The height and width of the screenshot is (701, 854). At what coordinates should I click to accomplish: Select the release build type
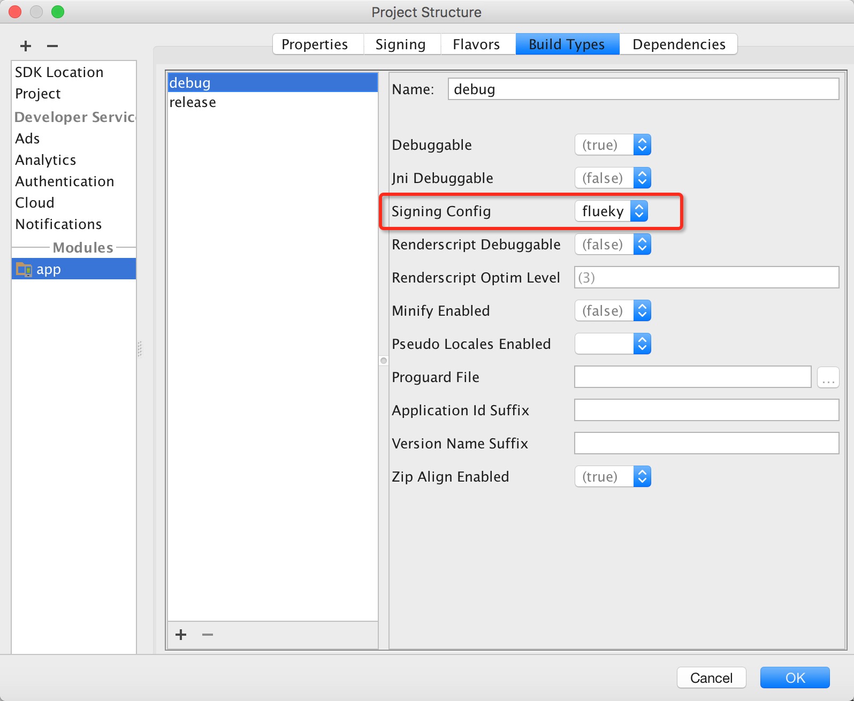(273, 102)
